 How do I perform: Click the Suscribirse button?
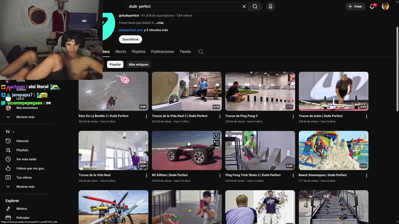tap(130, 40)
